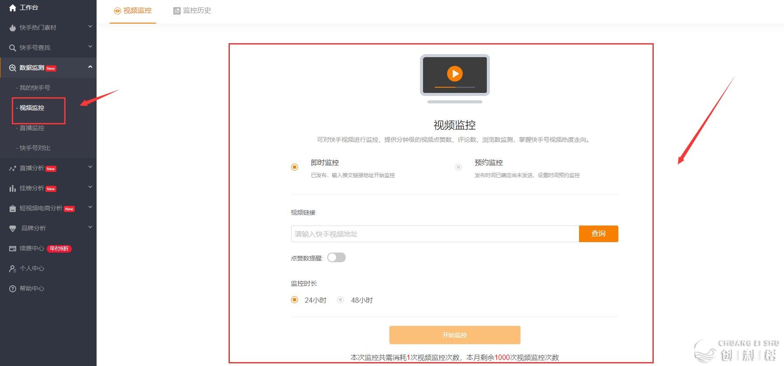Click the 请输入快手视频地址 input field
This screenshot has height=366, width=784.
[435, 234]
